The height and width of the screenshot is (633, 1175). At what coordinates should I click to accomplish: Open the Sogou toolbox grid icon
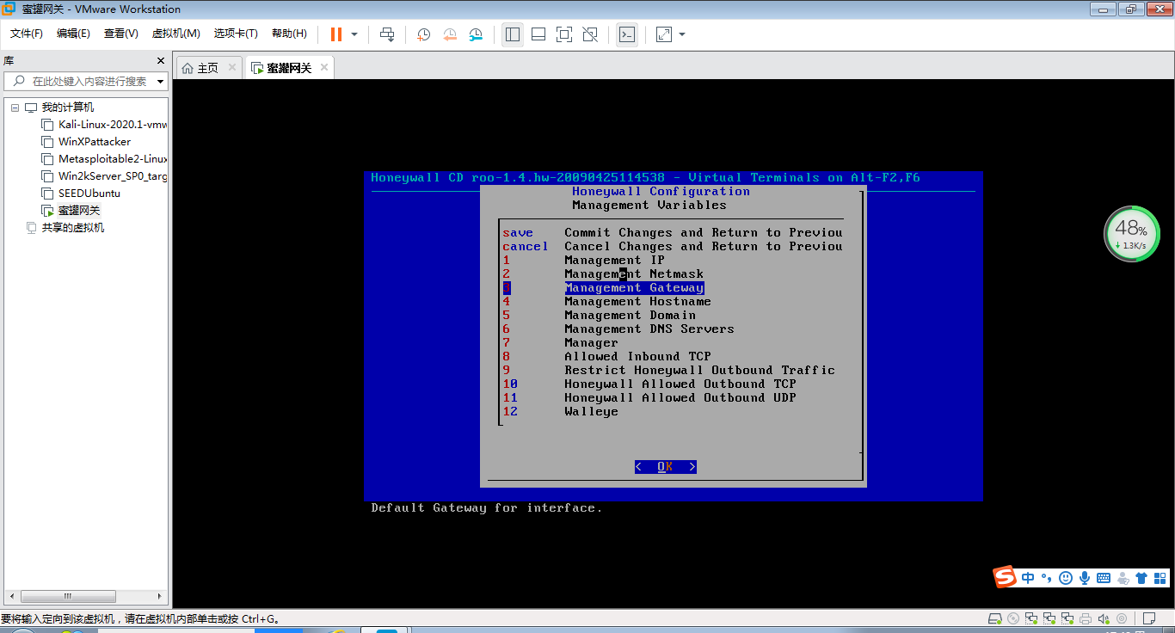tap(1160, 578)
